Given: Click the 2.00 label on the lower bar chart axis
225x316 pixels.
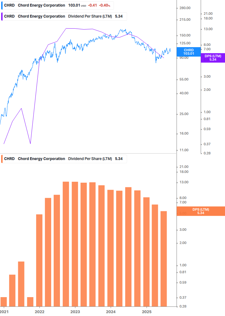Looking at the screenshot, I should (x=183, y=243).
